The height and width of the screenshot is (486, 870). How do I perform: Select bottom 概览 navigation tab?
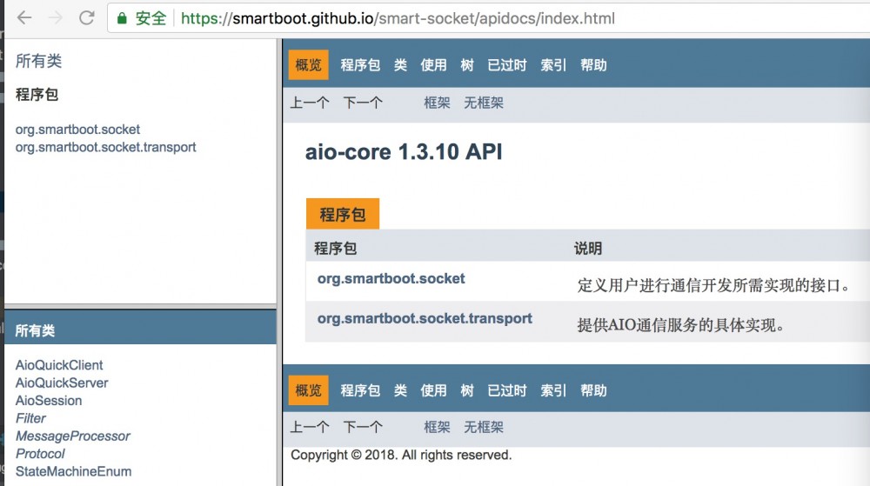coord(309,390)
